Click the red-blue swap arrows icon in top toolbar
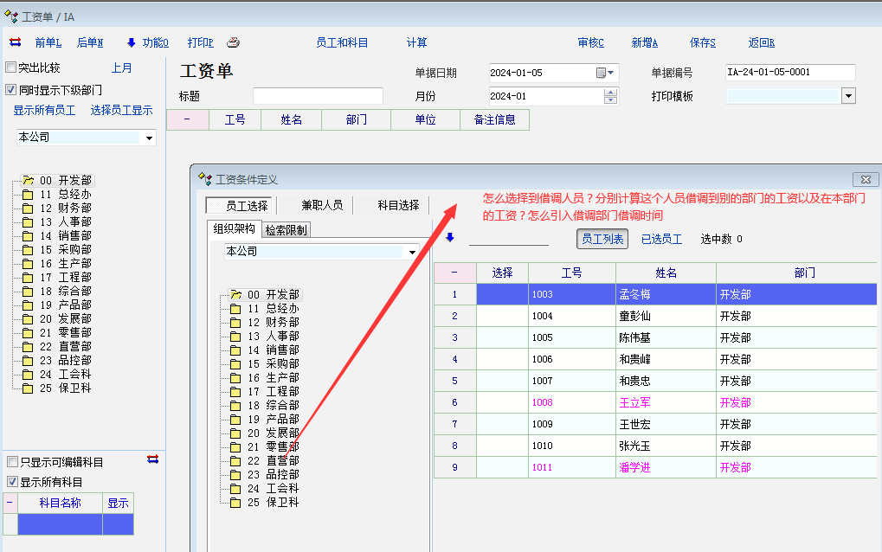 pos(15,42)
